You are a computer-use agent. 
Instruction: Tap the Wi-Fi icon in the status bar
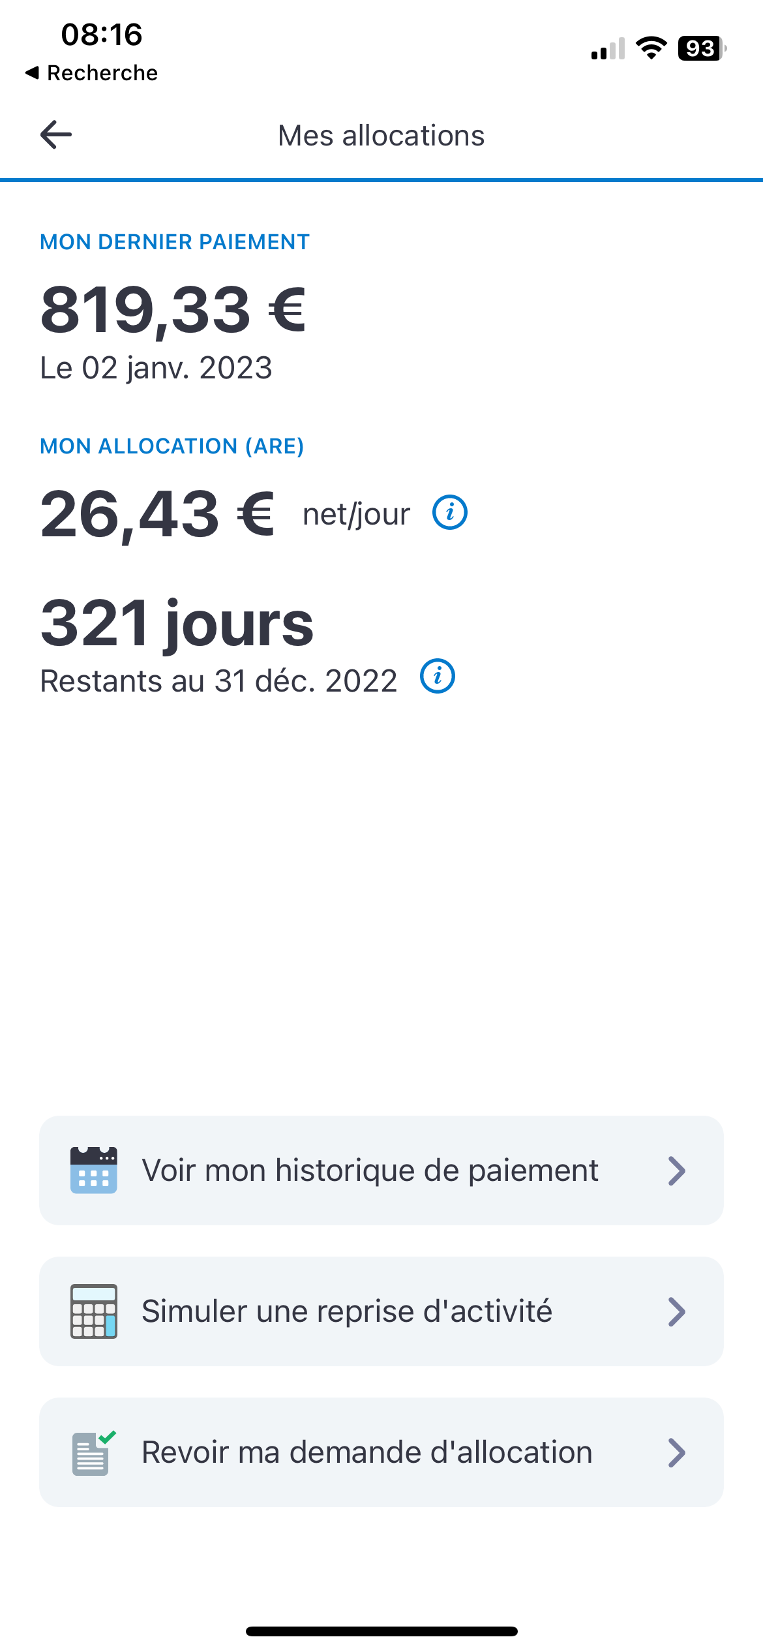651,48
